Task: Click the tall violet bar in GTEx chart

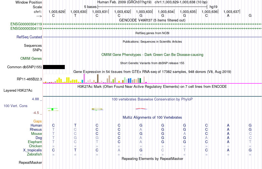Action: [84, 78]
